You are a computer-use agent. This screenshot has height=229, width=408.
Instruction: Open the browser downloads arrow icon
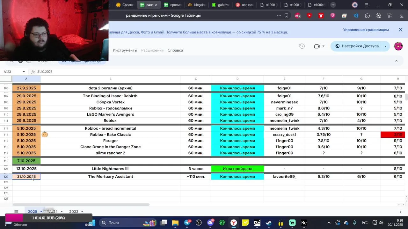point(402,16)
